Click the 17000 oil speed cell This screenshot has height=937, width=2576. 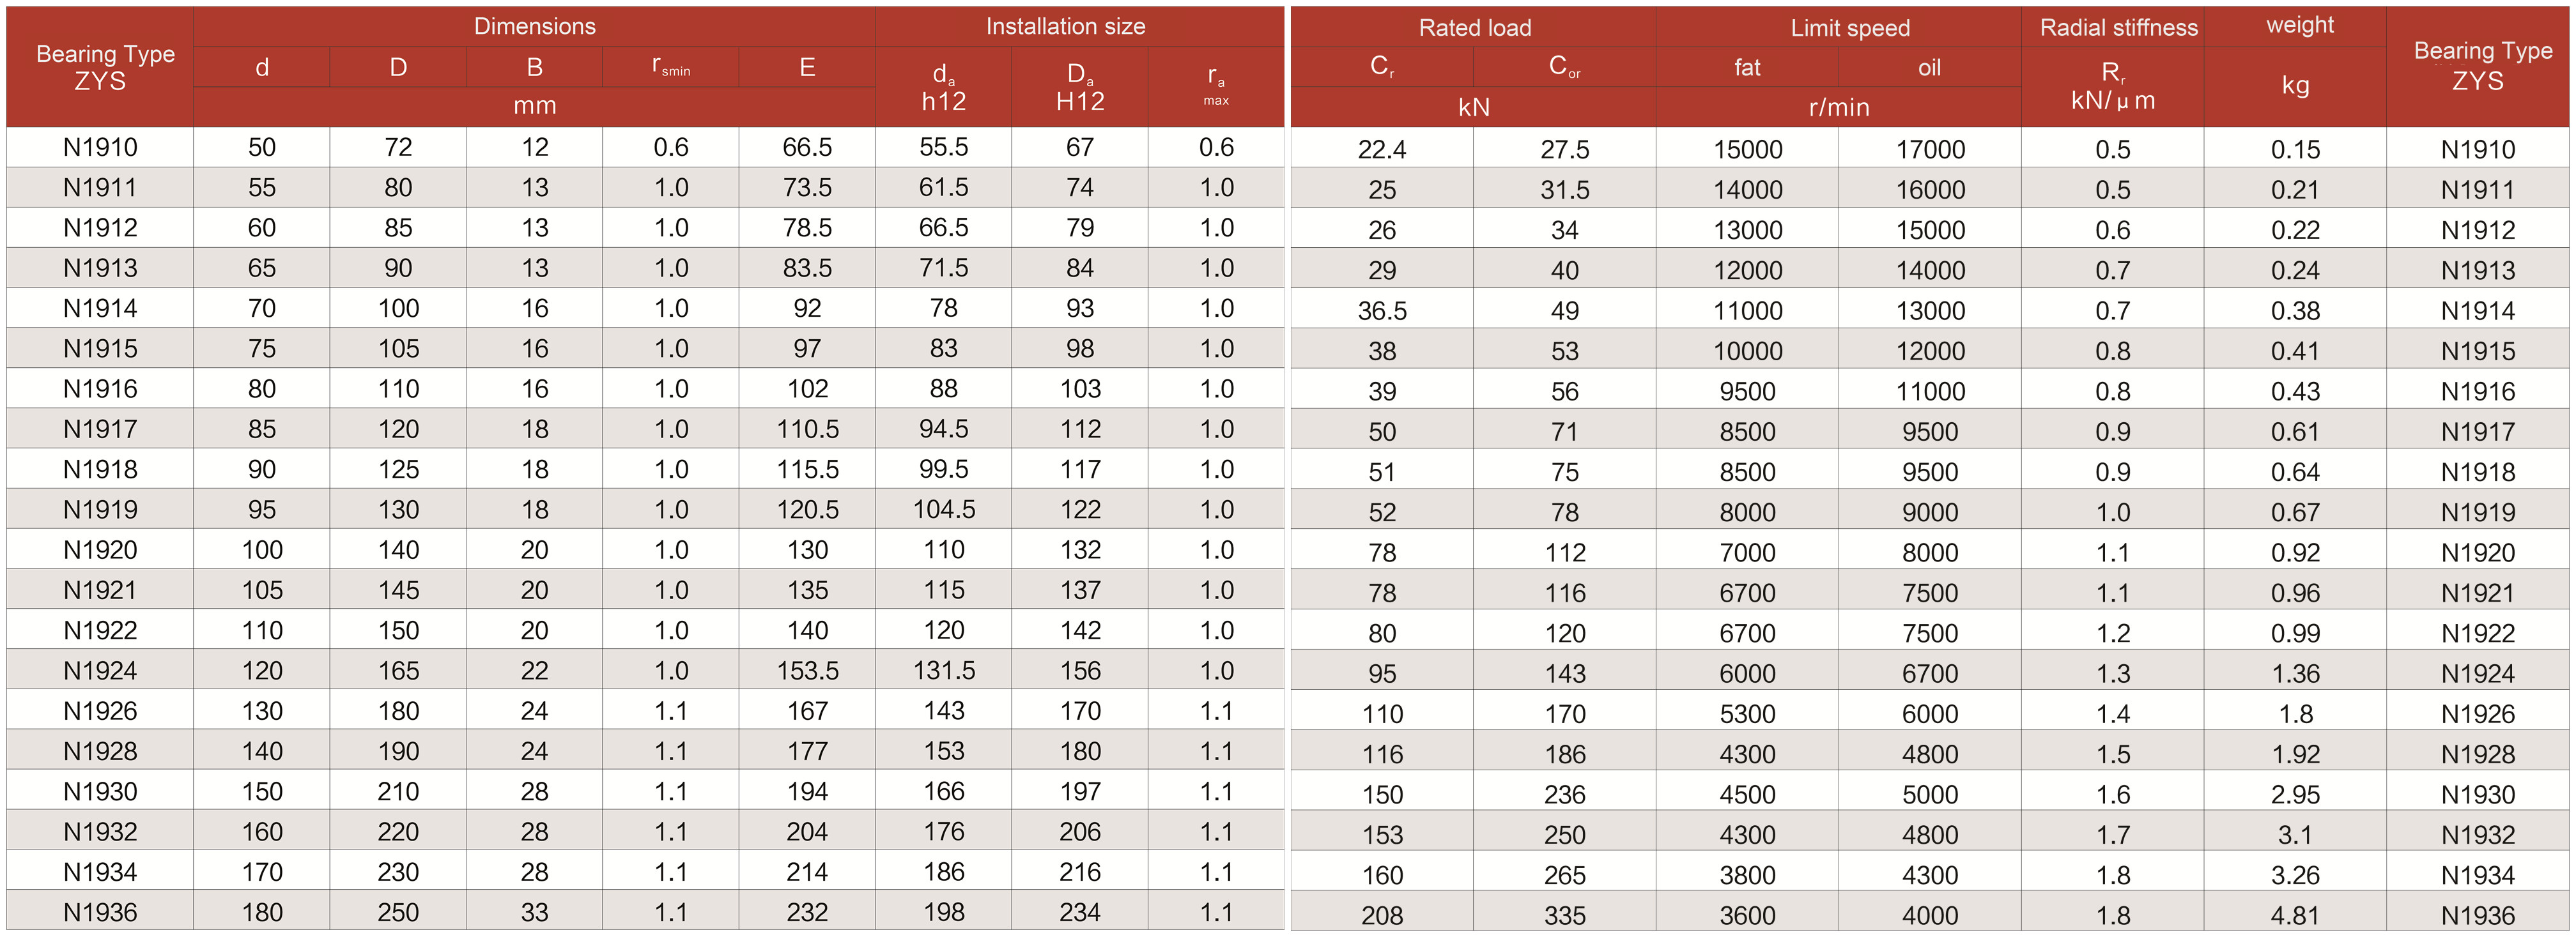point(1930,150)
